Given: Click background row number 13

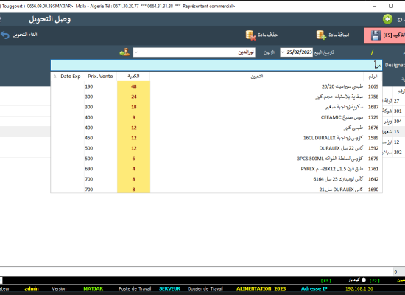Looking at the screenshot, I should tap(396, 132).
